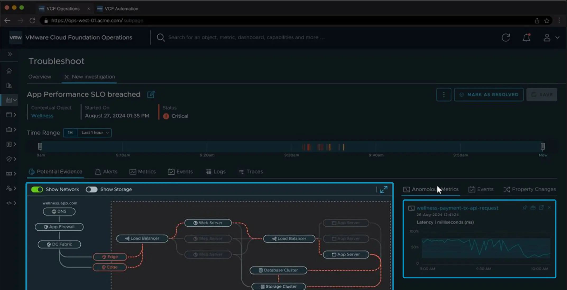Select the left Load Balancer node
This screenshot has height=290, width=567.
tap(142, 238)
